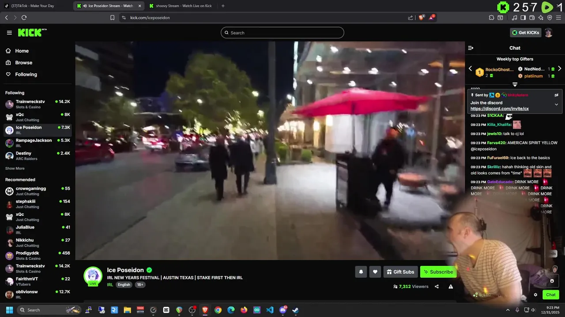Viewport: 565px width, 317px height.
Task: Bookmark this page
Action: click(112, 18)
